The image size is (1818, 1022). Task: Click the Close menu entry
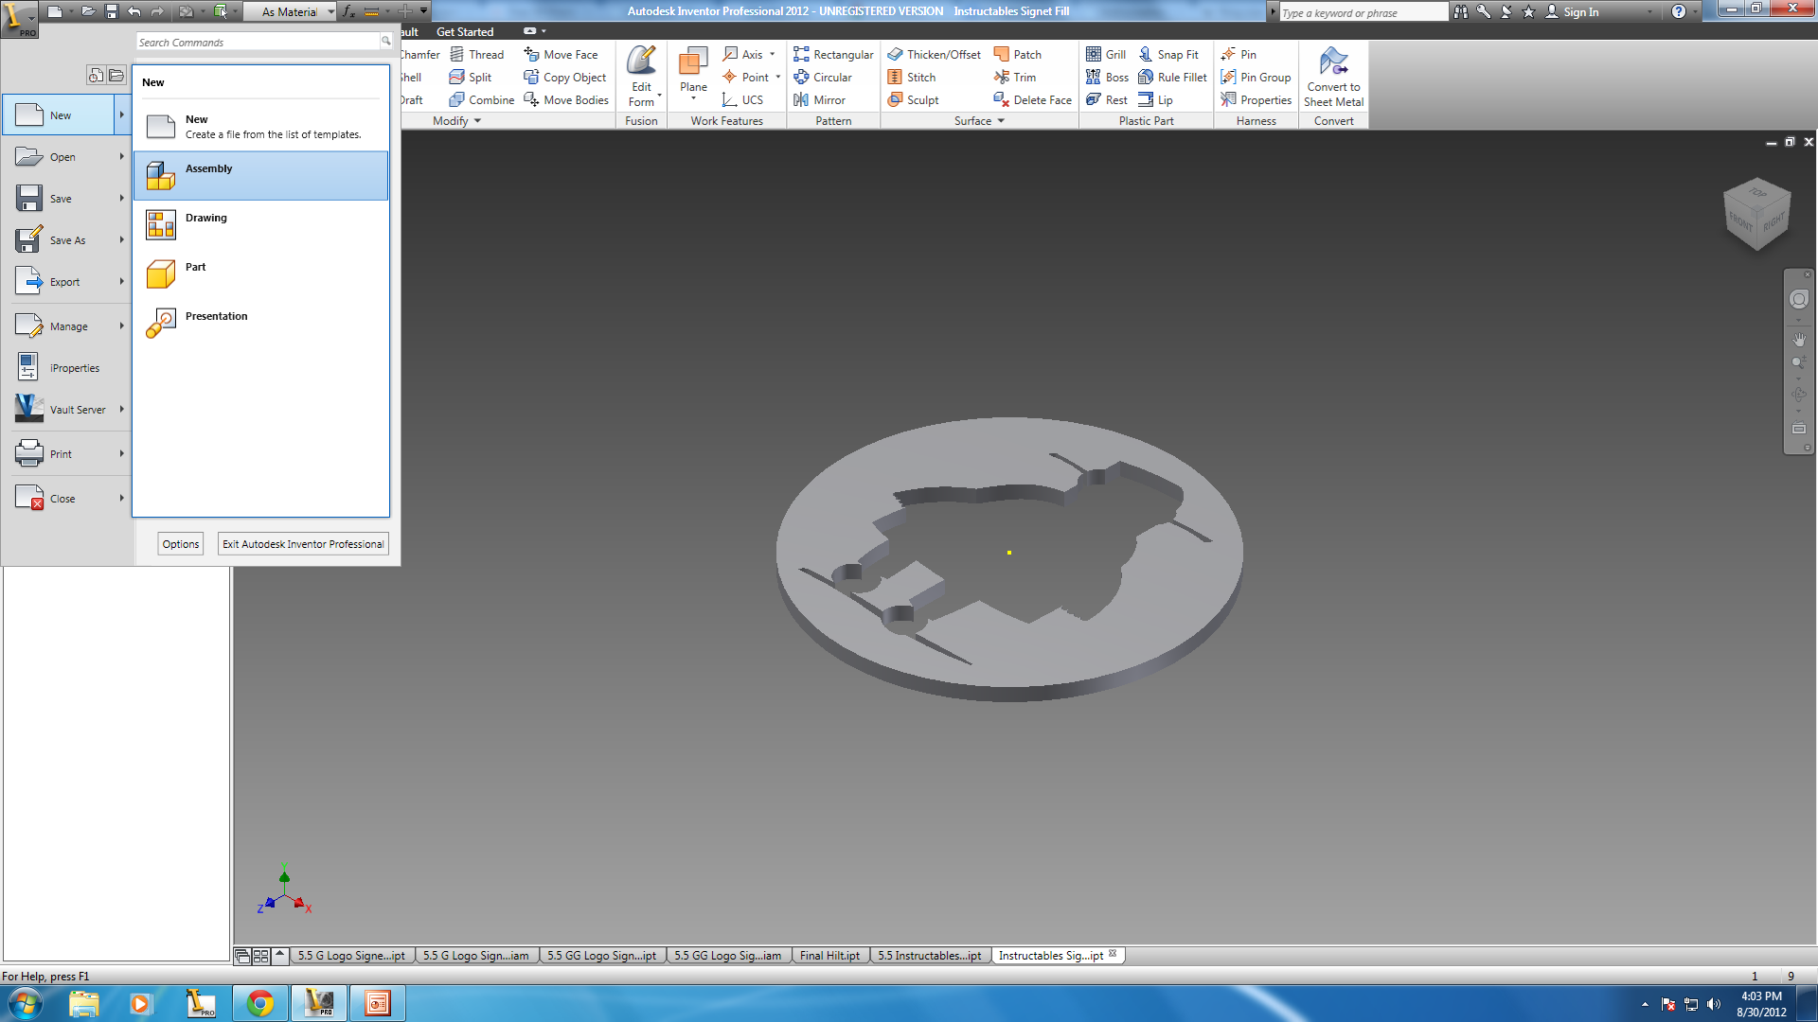(x=66, y=499)
